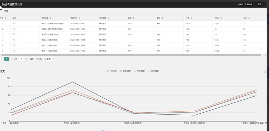
Task: Click the magnifier icon in row 1
Action: click(14, 23)
